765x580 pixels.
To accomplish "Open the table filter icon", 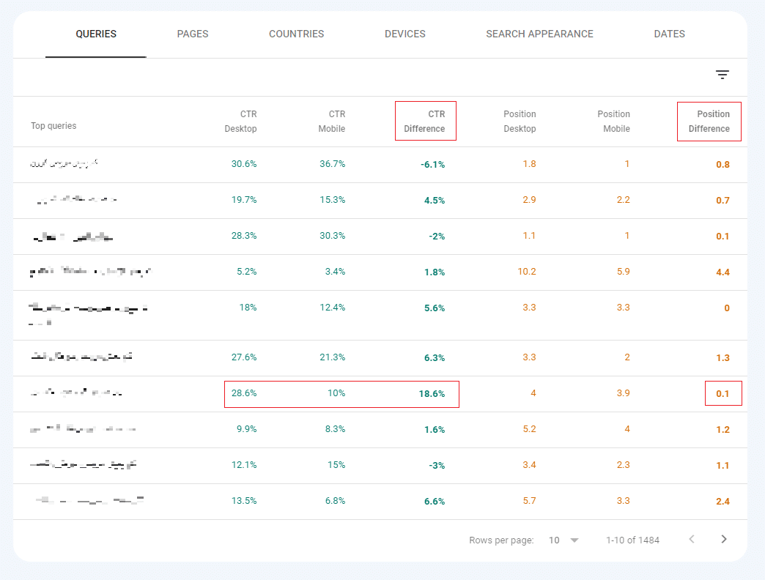I will tap(722, 75).
